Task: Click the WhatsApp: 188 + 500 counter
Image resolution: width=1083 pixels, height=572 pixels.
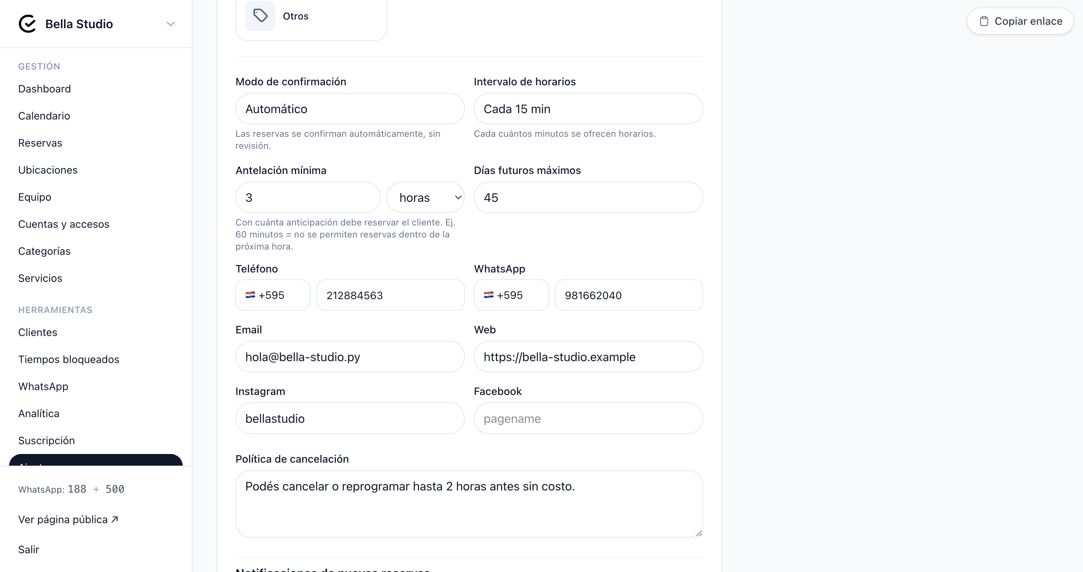Action: [71, 489]
